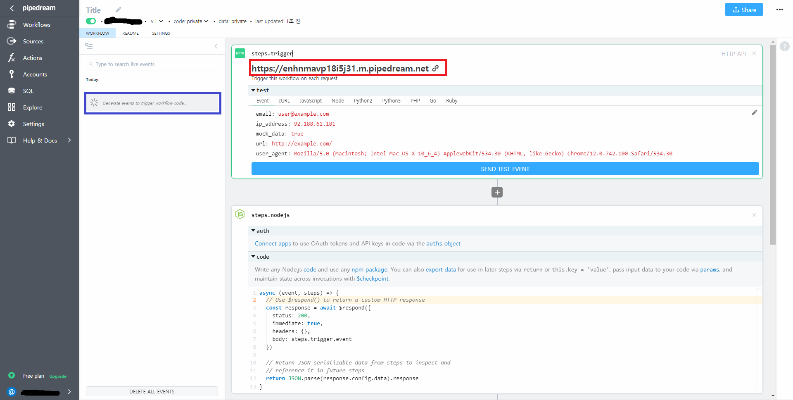793x400 pixels.
Task: Open code private visibility dropdown
Action: [191, 21]
